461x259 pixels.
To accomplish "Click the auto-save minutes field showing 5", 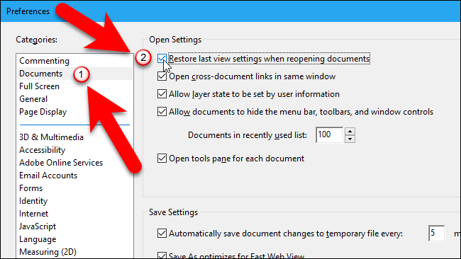I will click(436, 234).
